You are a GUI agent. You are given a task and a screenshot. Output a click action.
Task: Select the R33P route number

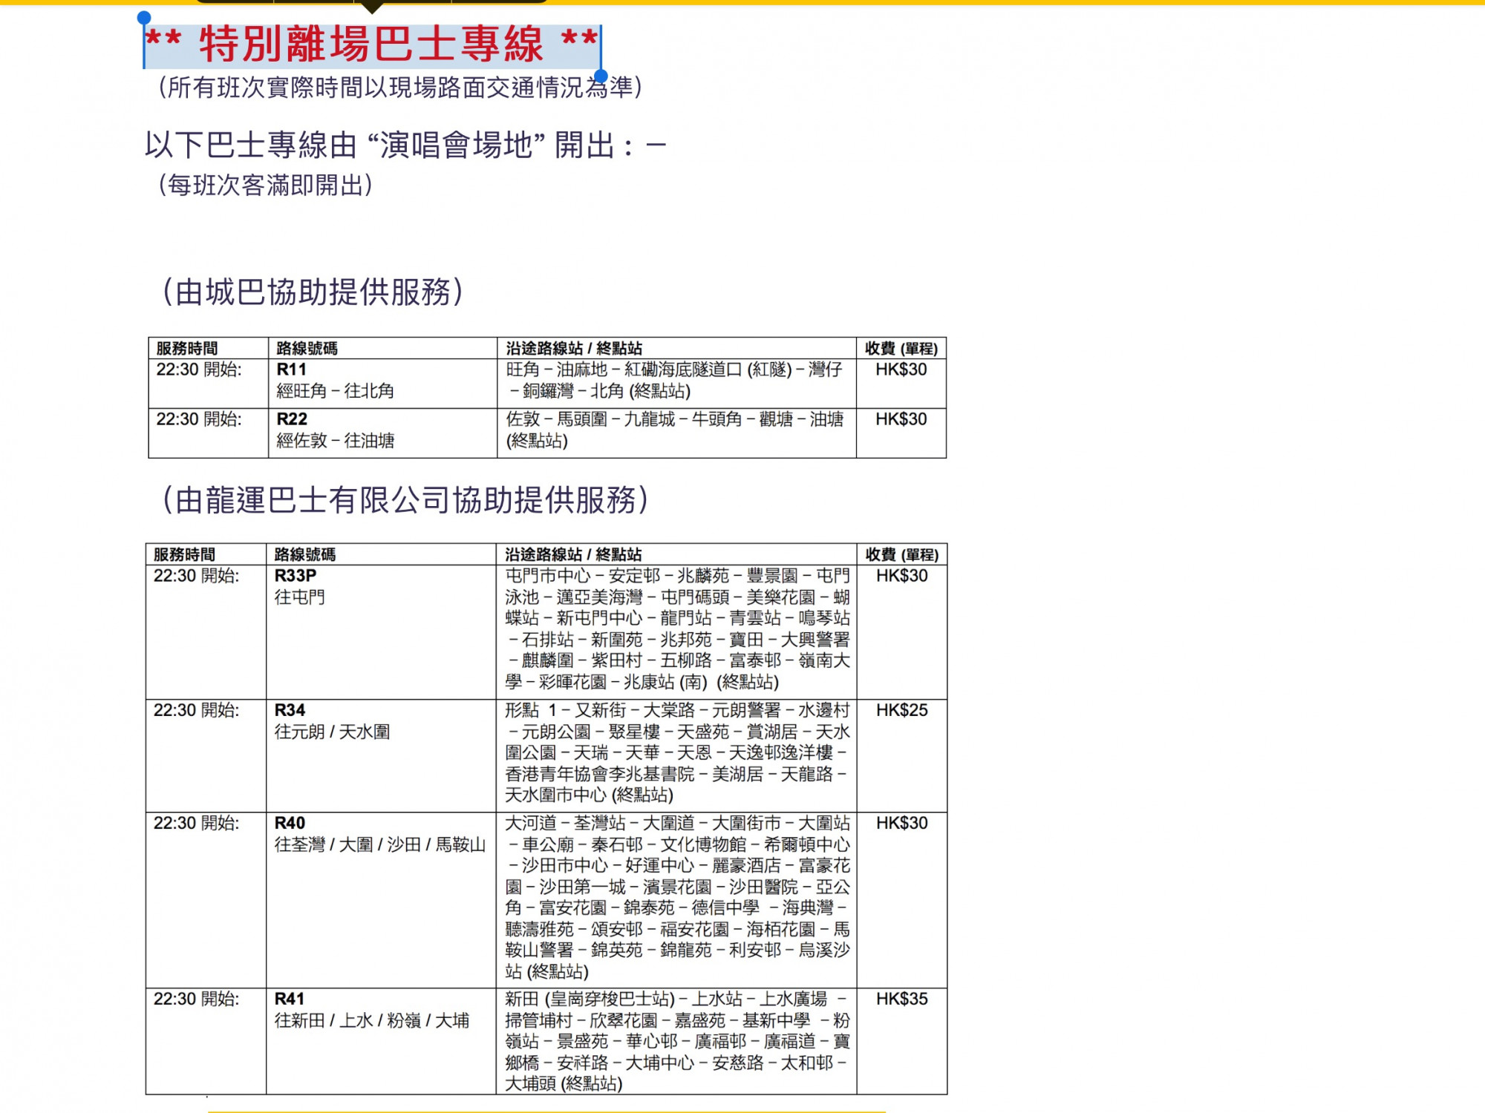296,576
